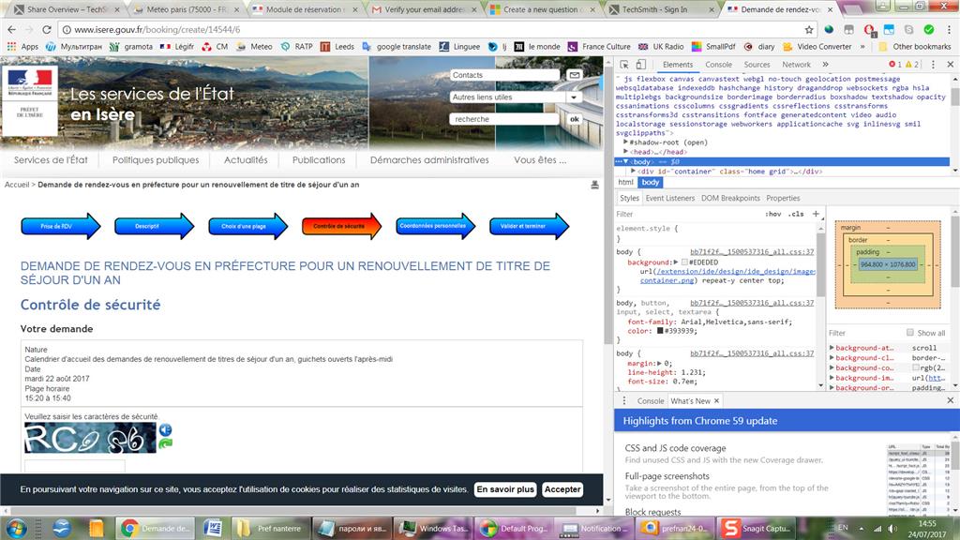Expand the #shadow-root node

(x=625, y=142)
